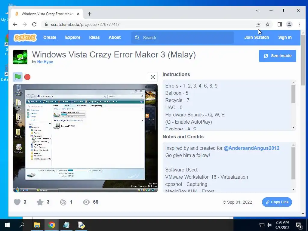Reload the page with refresh icon
Viewport: 308px width, 231px height.
tap(34, 24)
